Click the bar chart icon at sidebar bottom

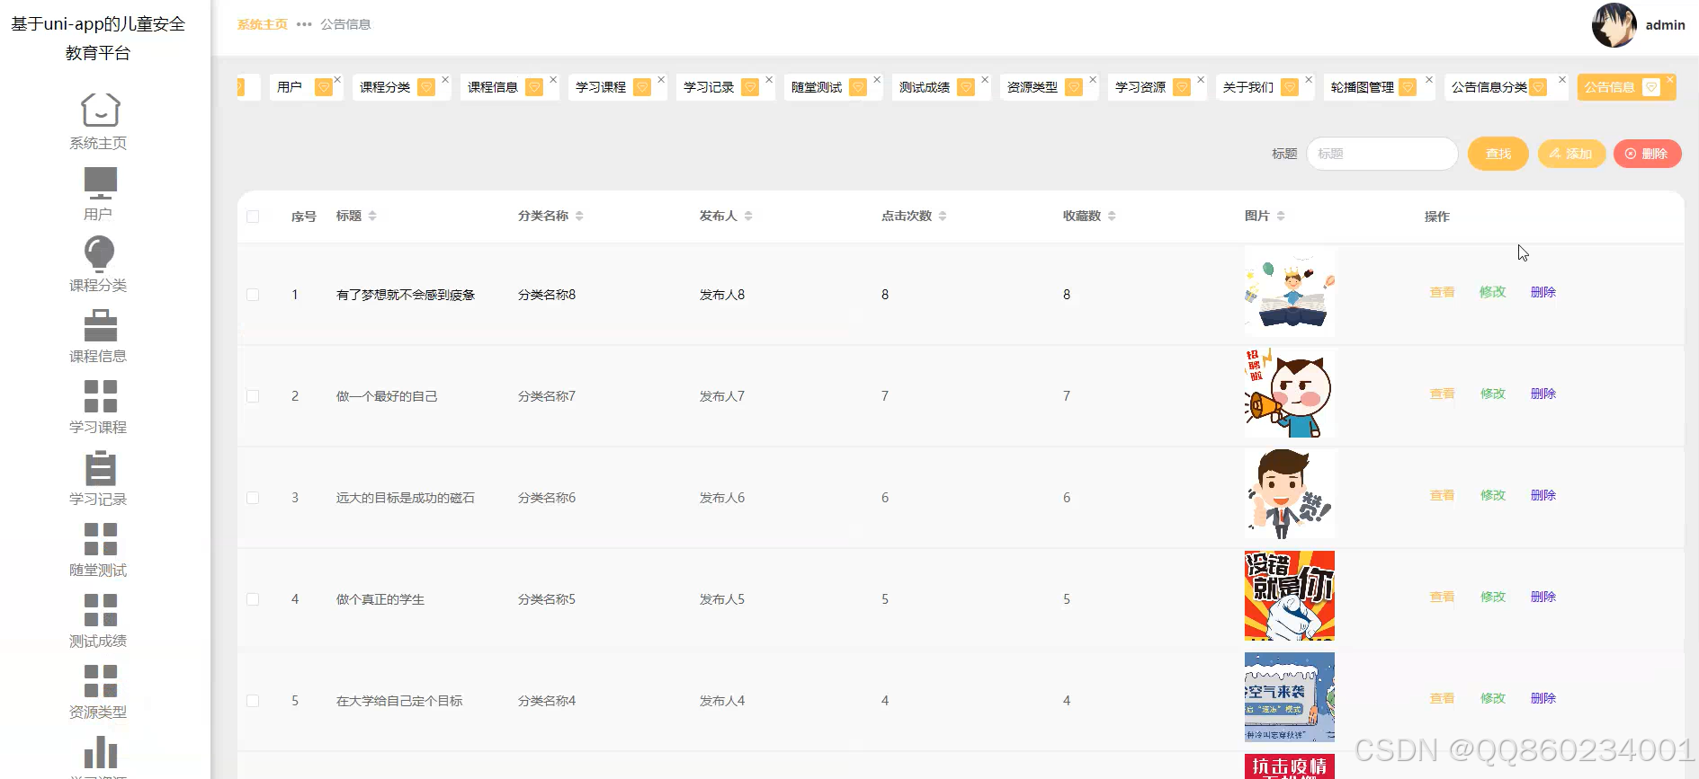coord(100,752)
